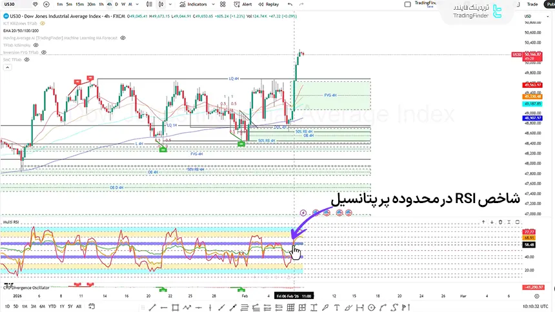Set date range to YTD
The height and width of the screenshot is (312, 555).
[x=52, y=306]
